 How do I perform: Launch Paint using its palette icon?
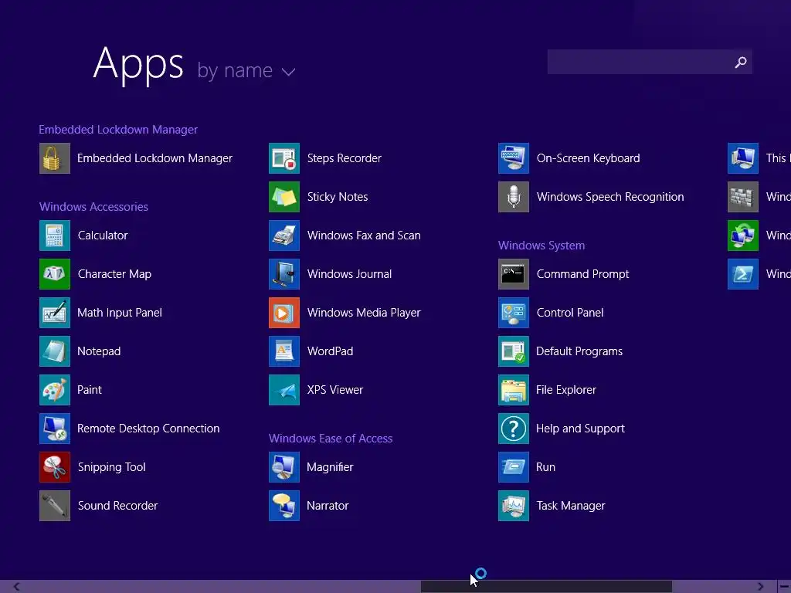pyautogui.click(x=55, y=390)
